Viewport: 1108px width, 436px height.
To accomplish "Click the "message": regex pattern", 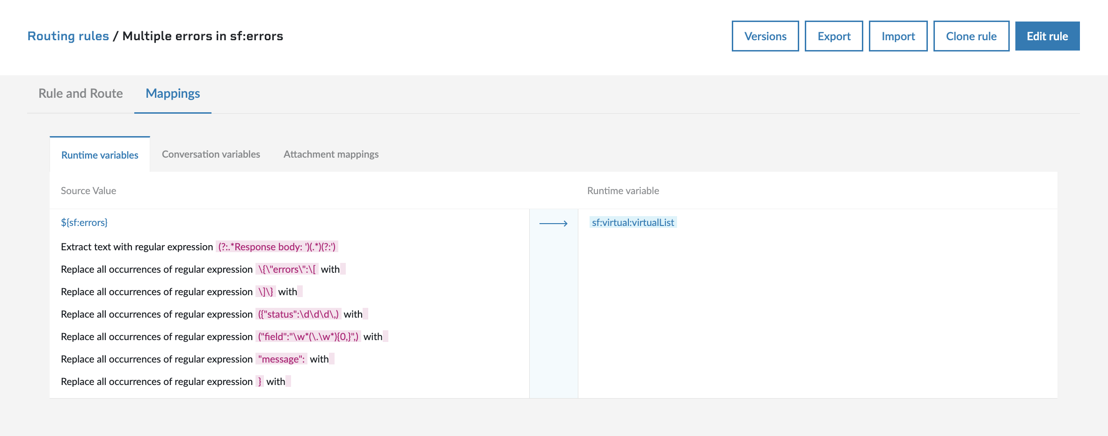I will click(281, 359).
